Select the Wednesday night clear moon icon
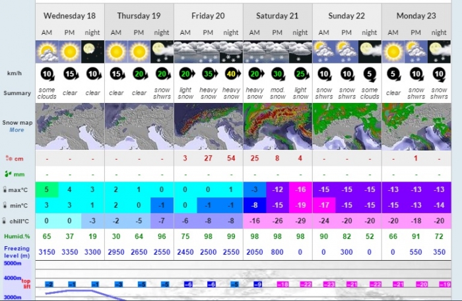The image size is (462, 301). point(93,51)
